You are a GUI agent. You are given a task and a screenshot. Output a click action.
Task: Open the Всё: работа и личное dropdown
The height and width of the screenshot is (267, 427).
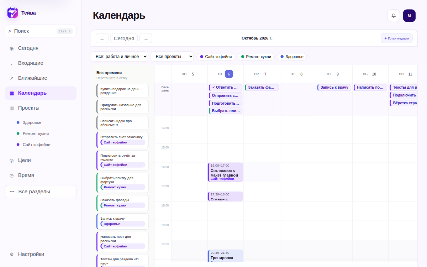point(120,57)
